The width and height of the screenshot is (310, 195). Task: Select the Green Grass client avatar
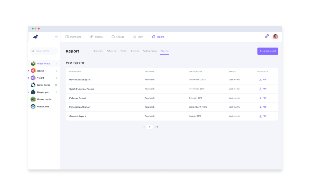click(33, 63)
